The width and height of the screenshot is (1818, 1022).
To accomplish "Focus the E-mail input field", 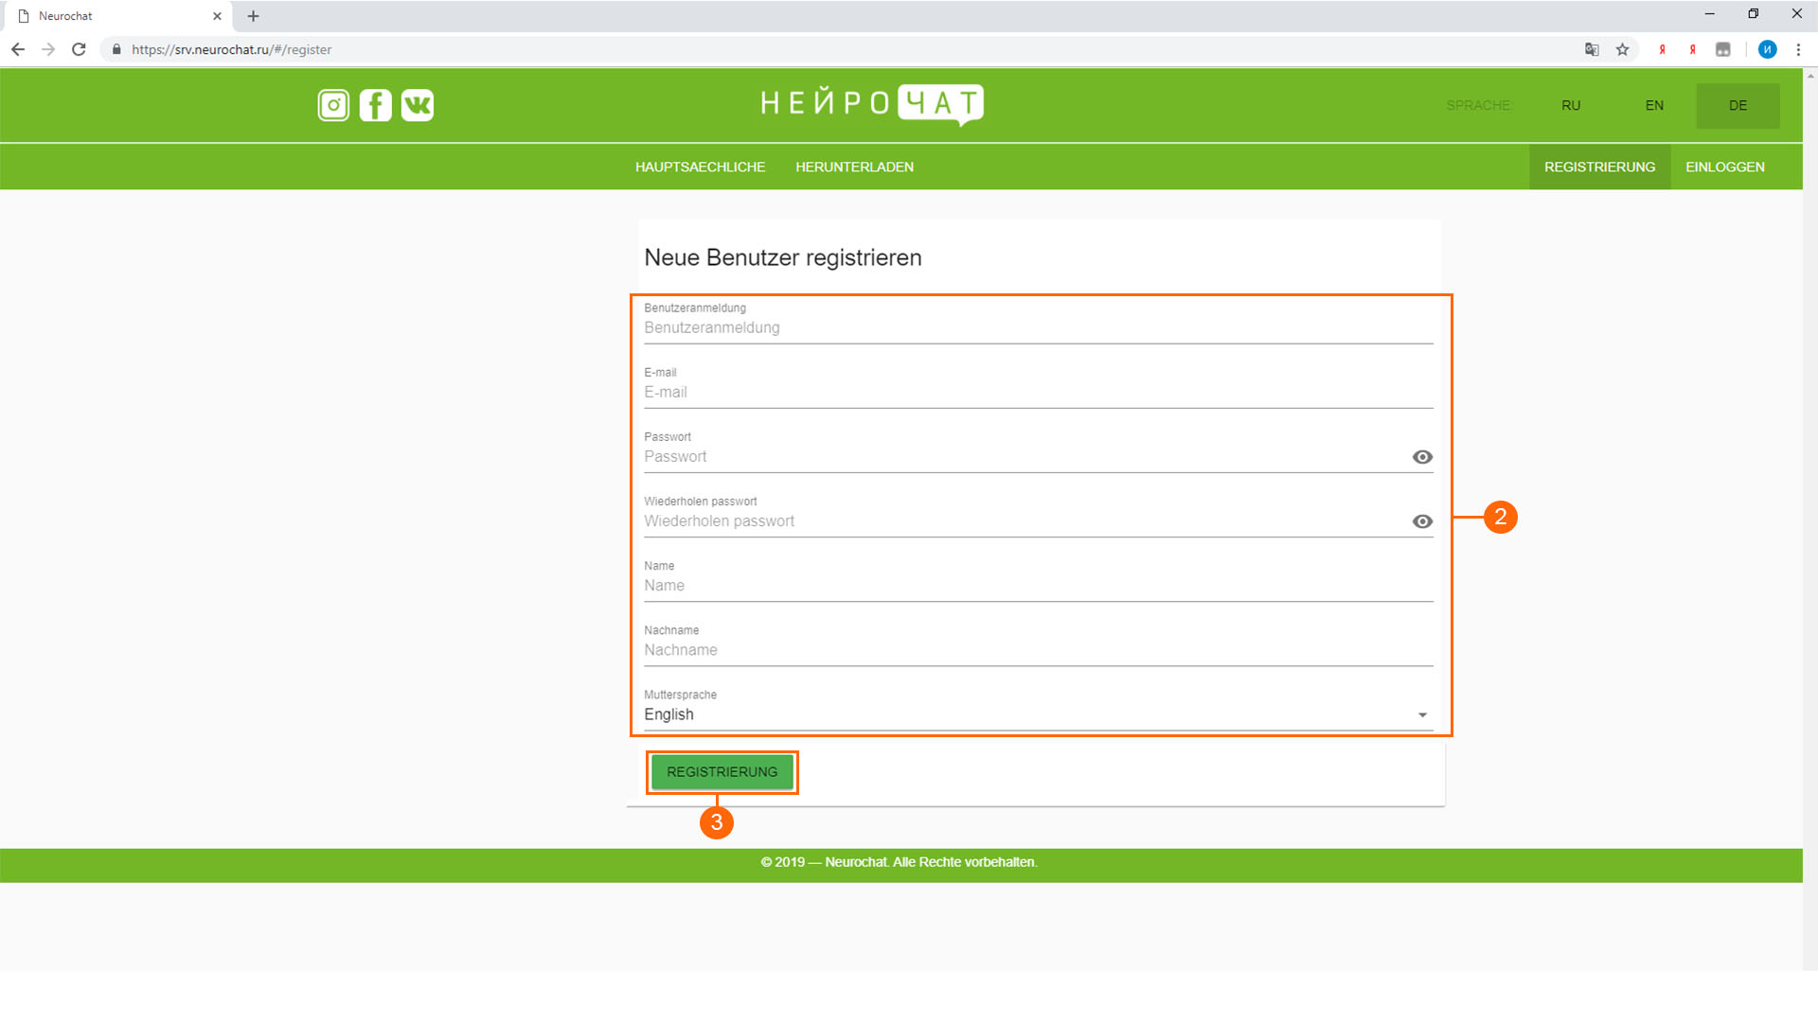I will pyautogui.click(x=1037, y=392).
